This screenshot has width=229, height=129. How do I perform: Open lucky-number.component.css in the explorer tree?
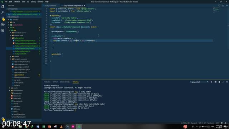coord(25,40)
